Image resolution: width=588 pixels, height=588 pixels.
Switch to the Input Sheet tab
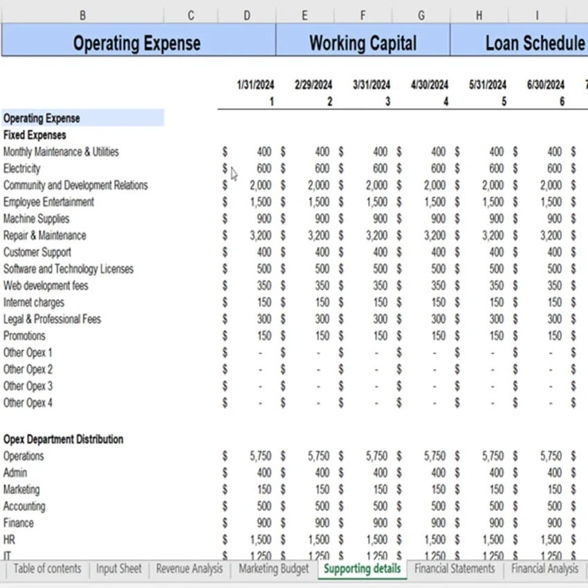pos(119,569)
